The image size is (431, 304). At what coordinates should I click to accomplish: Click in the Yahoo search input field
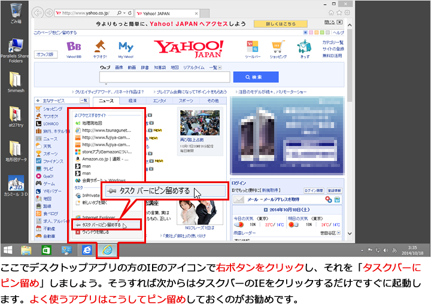tap(165, 77)
